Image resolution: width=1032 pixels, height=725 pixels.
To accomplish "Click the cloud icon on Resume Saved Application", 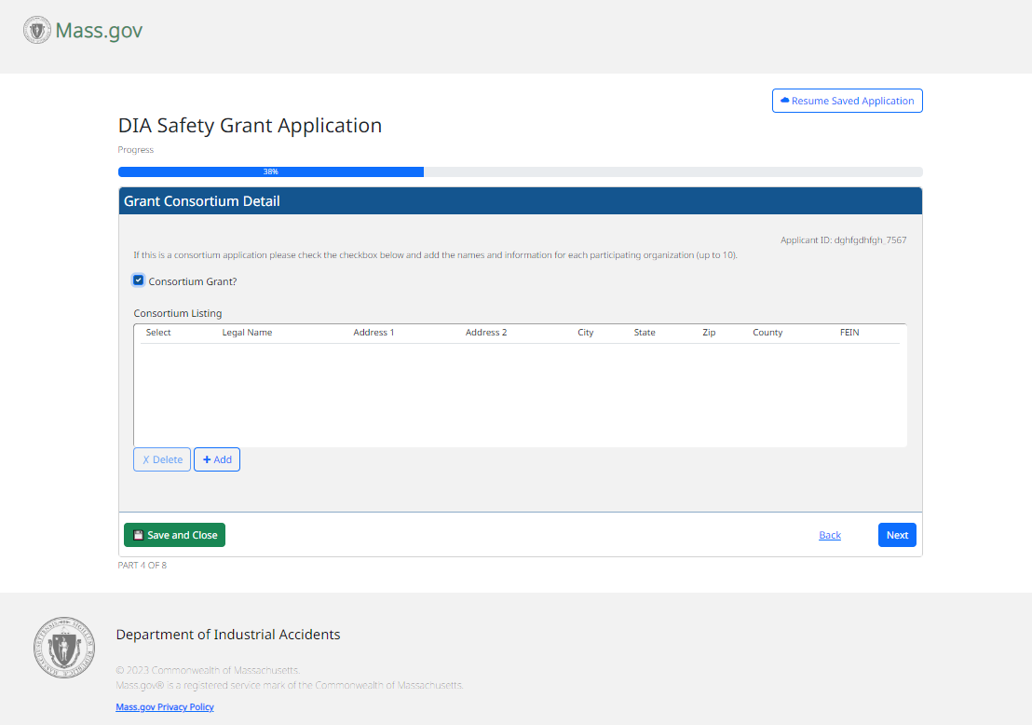I will coord(784,101).
